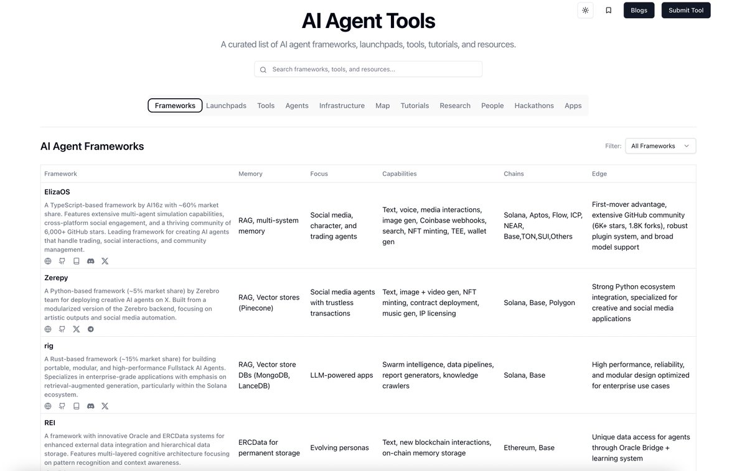Open ElizaOS X (Twitter) icon

pos(105,261)
